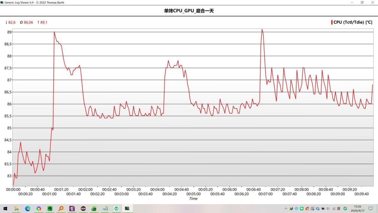Open the notification action center
Screen dimensions: 378x213
[x=370, y=209]
